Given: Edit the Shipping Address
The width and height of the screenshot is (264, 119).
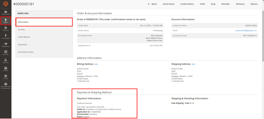Looking at the screenshot, I should pyautogui.click(x=193, y=64).
